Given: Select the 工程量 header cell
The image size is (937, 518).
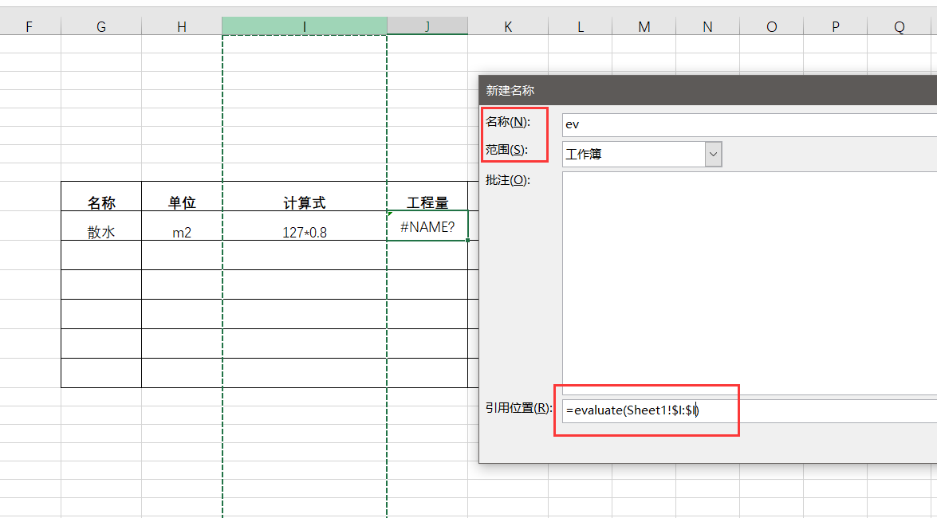Looking at the screenshot, I should point(427,203).
